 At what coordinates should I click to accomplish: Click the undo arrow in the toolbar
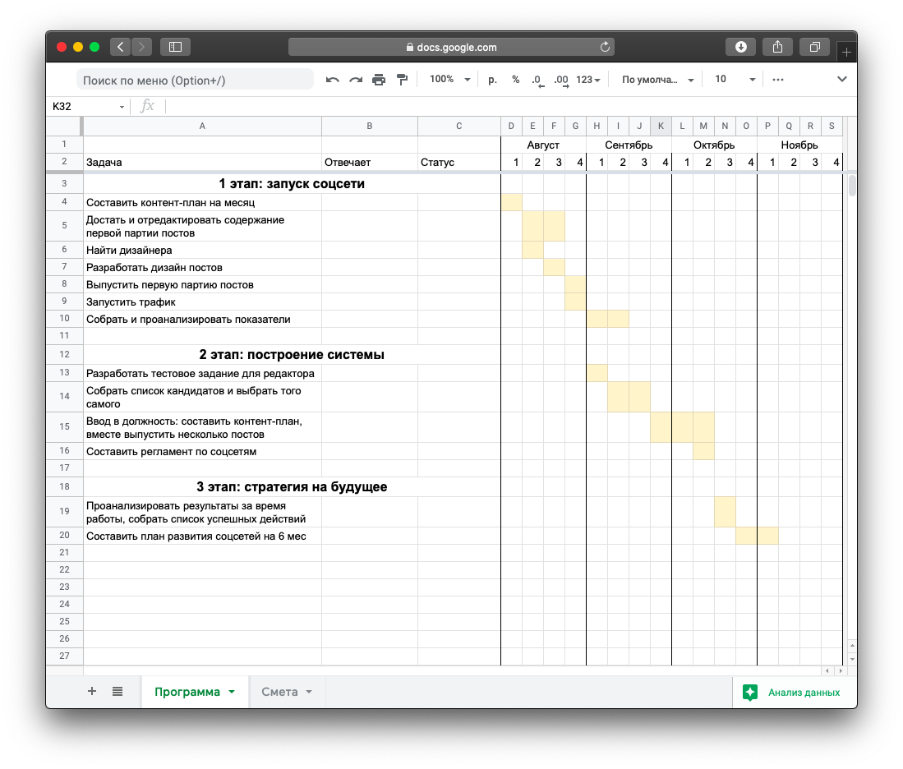click(333, 80)
